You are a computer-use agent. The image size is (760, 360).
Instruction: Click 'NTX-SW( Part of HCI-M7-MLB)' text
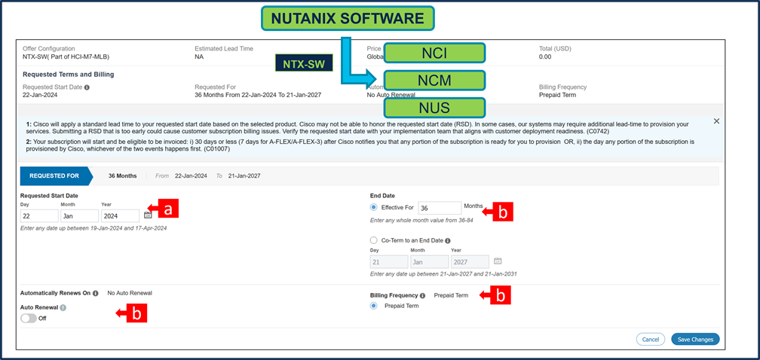point(66,56)
